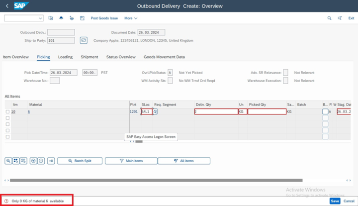Select the fifth table row checkbox
This screenshot has height=206, width=358.
[x=7, y=136]
